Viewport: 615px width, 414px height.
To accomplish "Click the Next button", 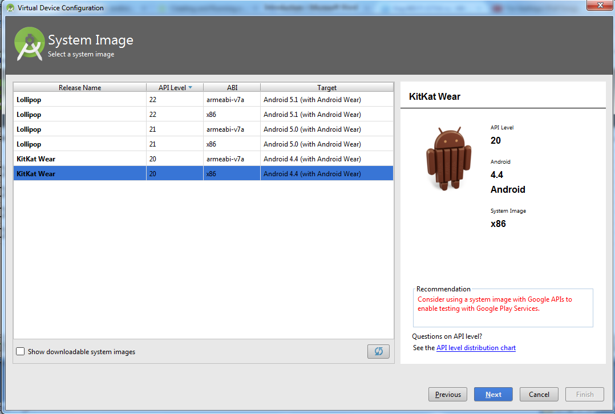I will coord(493,395).
